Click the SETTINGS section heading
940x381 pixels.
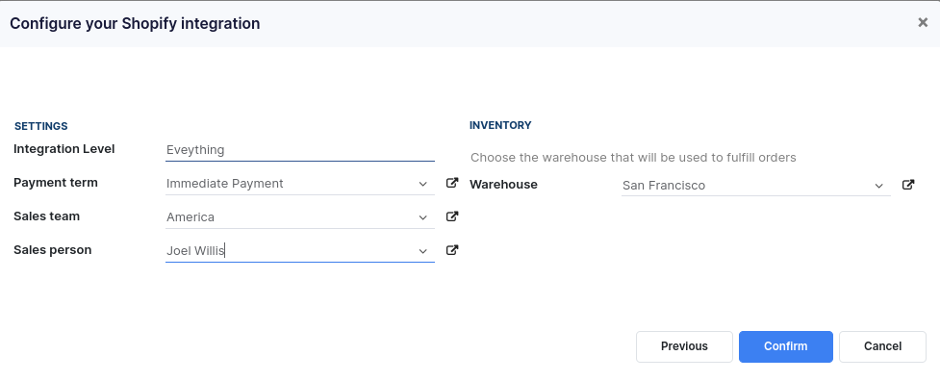click(x=40, y=126)
